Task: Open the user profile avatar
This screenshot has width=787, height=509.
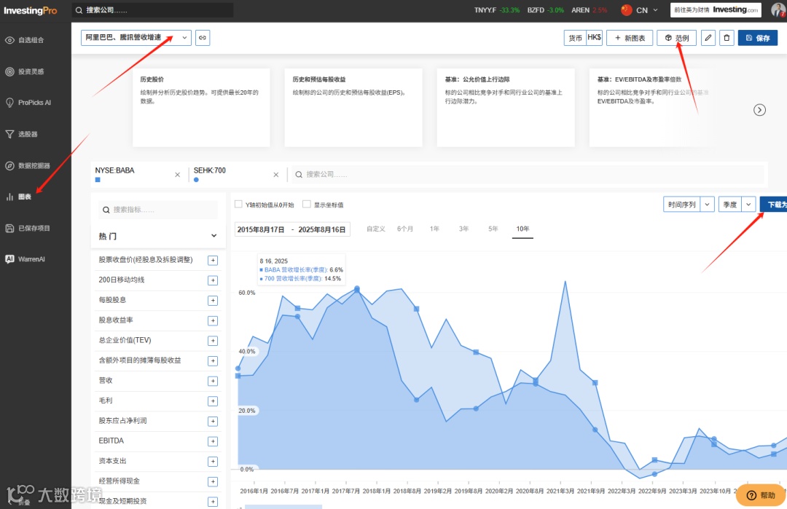Action: click(x=778, y=10)
